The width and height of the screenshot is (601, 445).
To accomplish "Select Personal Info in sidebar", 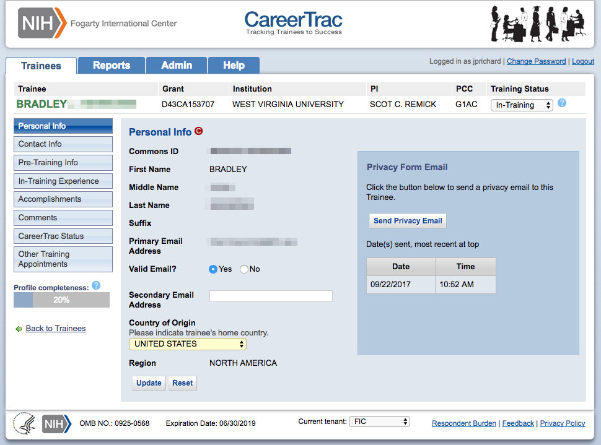I will tap(63, 126).
